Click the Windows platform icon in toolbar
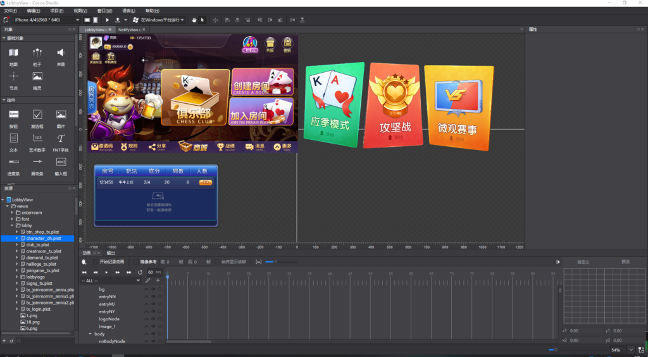648x357 pixels. [x=135, y=20]
